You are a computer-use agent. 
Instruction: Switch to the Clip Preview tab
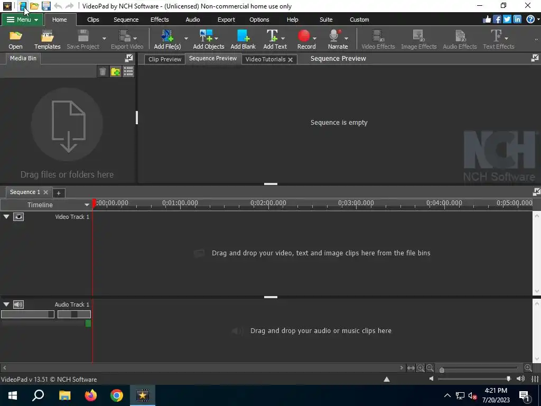coord(165,59)
